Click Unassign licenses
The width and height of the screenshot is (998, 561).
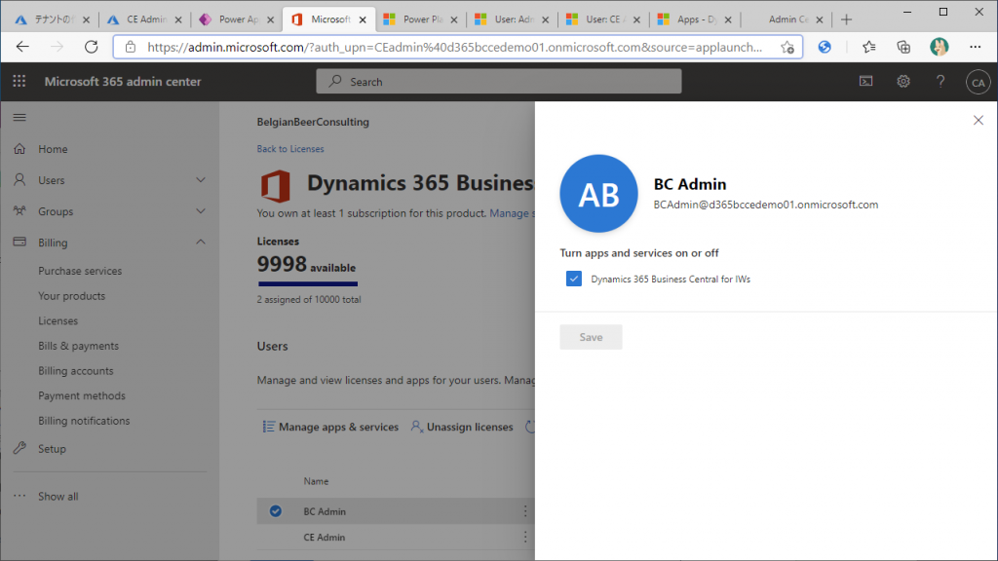[462, 427]
